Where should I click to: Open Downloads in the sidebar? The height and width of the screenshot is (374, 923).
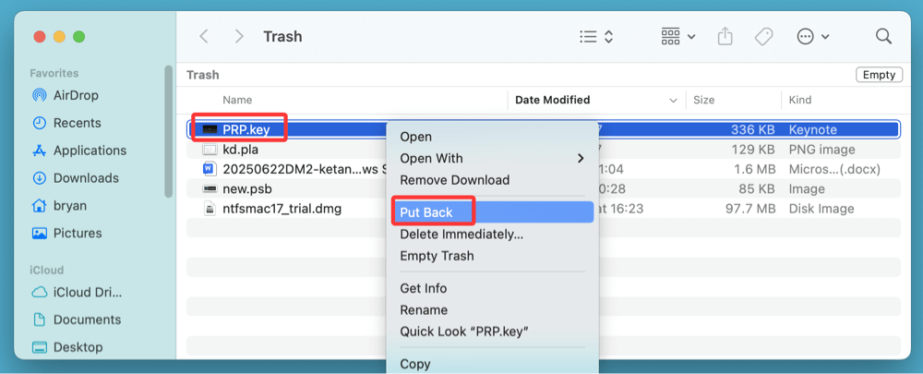pos(86,178)
